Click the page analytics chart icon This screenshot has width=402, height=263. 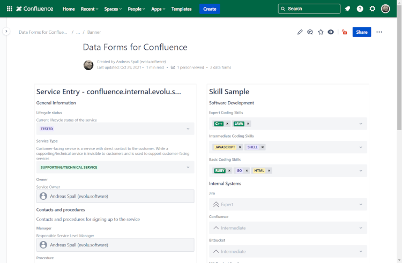coord(173,67)
